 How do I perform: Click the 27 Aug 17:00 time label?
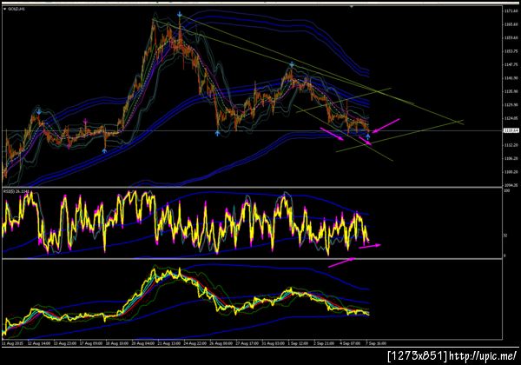247,343
